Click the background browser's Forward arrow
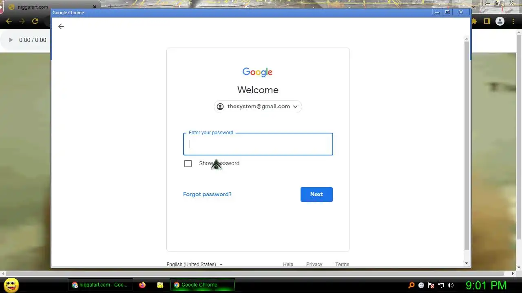 (x=22, y=21)
